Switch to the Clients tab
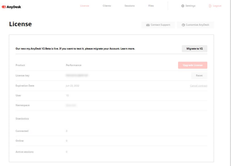The image size is (231, 166). coord(107,6)
